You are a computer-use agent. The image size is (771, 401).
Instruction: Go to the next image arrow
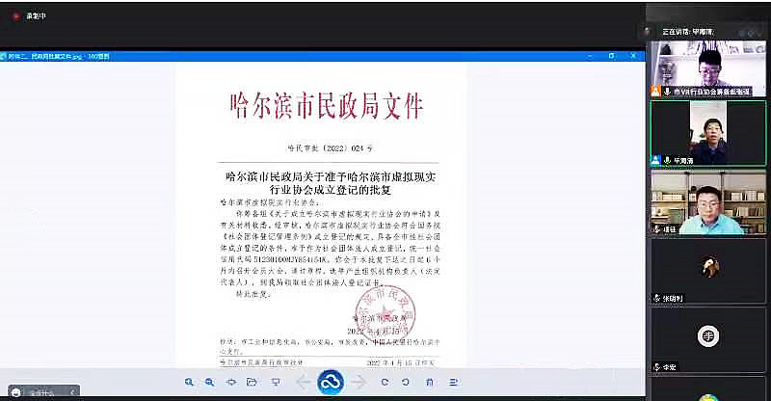pyautogui.click(x=359, y=383)
